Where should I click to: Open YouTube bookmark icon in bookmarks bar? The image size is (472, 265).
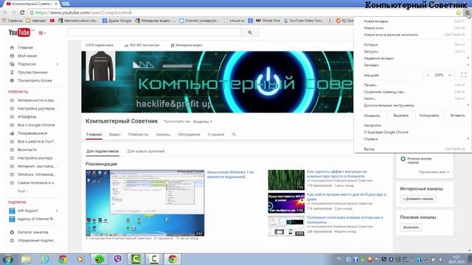pos(52,21)
